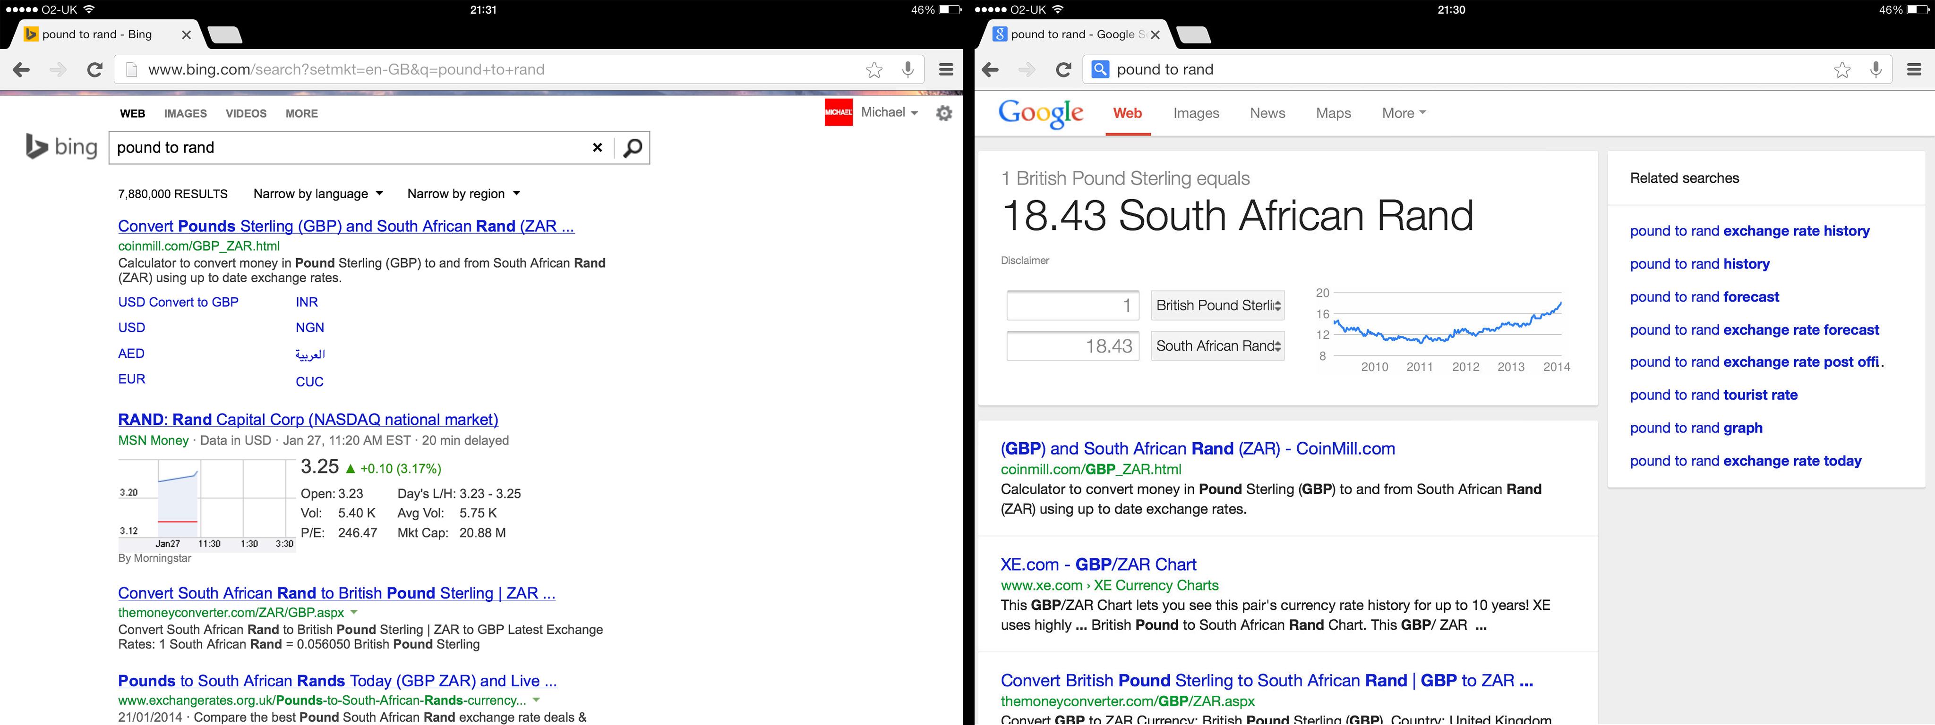Click the AED sublink
The width and height of the screenshot is (1935, 725).
click(x=131, y=354)
